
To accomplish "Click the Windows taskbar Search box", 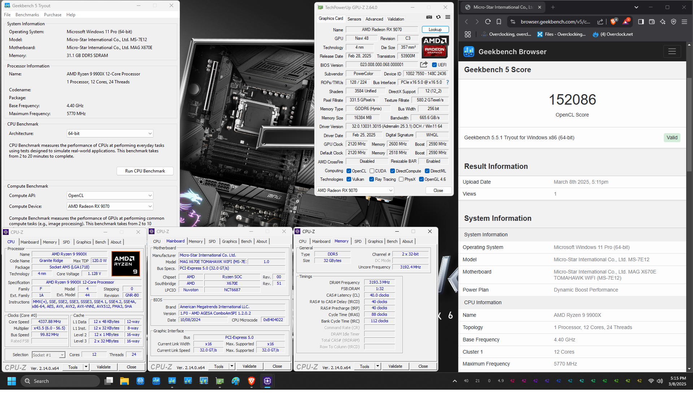I will (x=60, y=381).
